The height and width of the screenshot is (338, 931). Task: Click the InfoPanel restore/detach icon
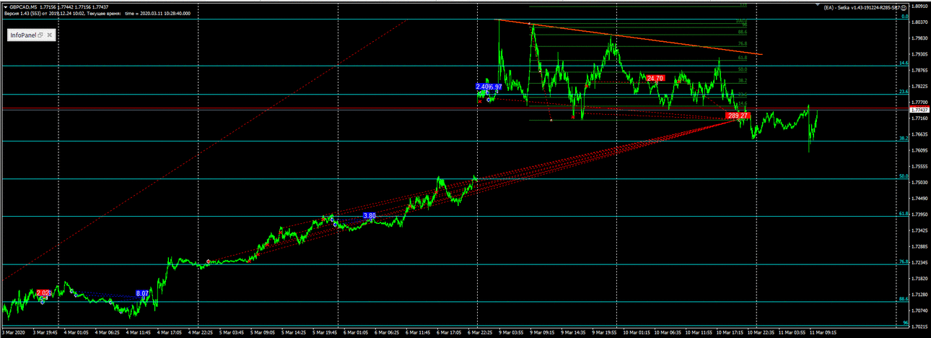41,35
